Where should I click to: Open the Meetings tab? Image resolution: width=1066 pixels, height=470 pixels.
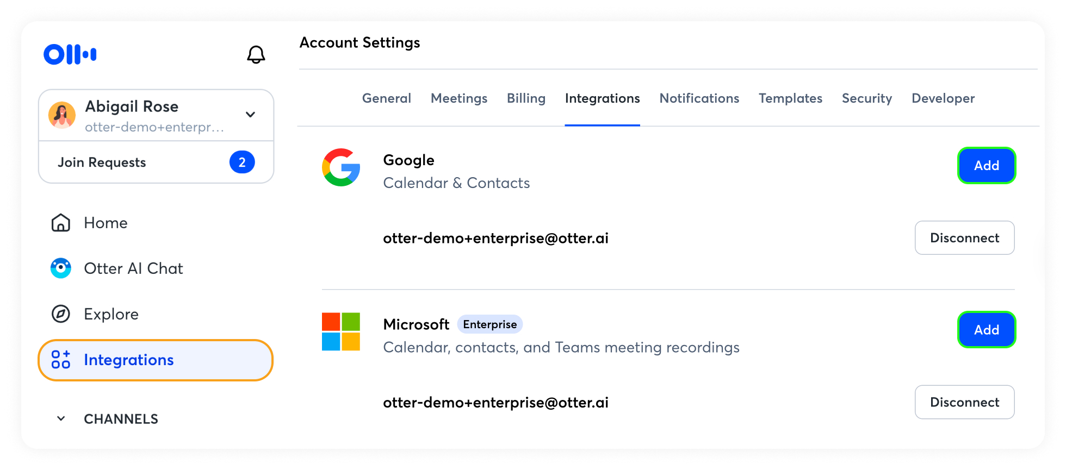(459, 98)
